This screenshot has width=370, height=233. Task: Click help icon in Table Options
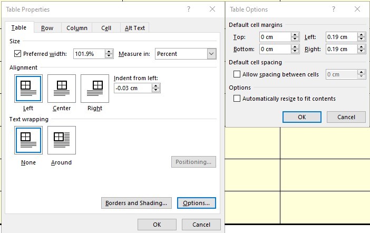point(334,9)
